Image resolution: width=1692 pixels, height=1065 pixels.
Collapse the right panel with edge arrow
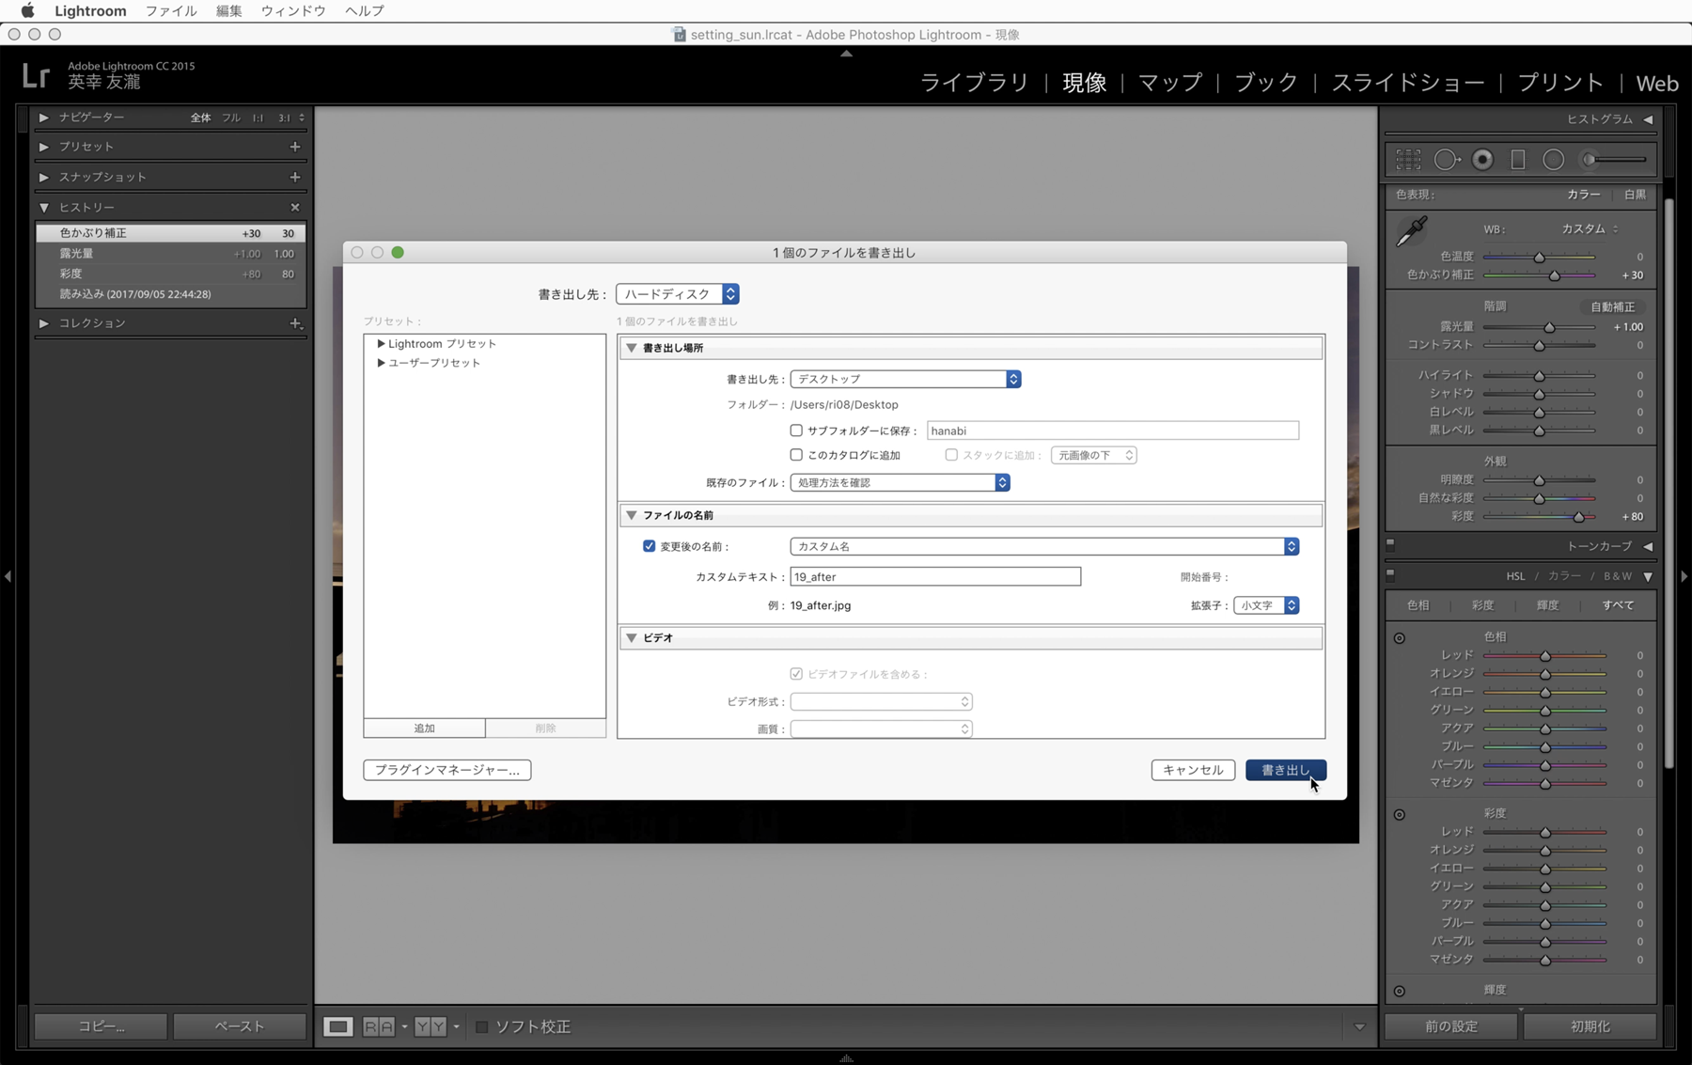1684,576
